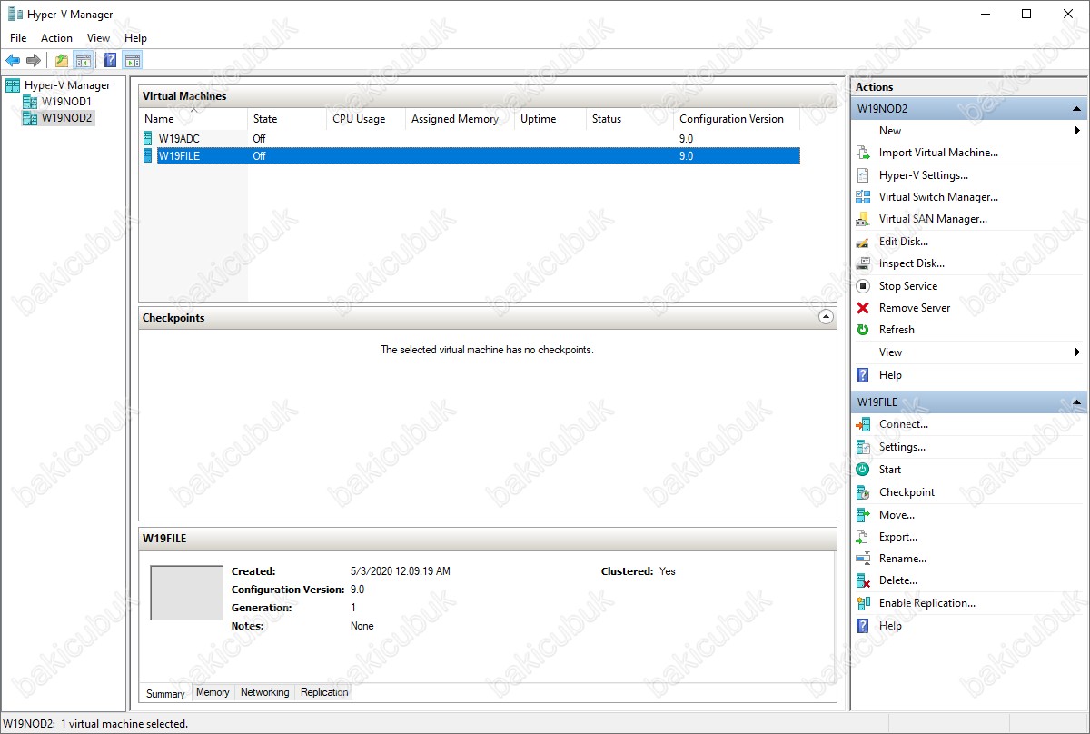Select W19NOD2 in the tree
1090x734 pixels.
(x=66, y=118)
